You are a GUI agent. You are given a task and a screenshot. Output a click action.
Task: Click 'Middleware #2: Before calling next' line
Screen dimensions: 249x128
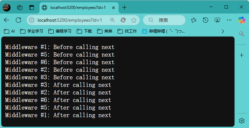coord(60,70)
